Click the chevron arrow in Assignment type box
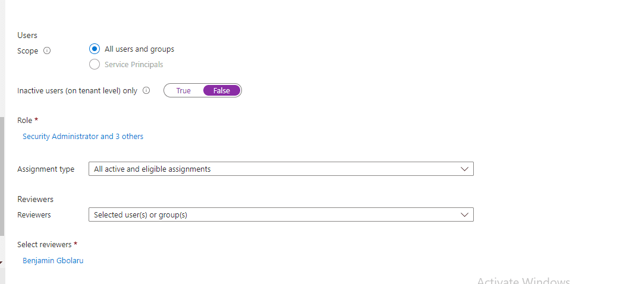 (x=465, y=169)
